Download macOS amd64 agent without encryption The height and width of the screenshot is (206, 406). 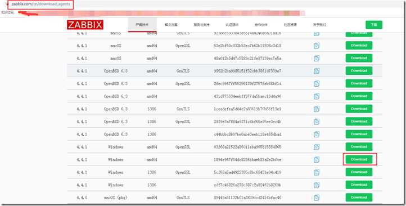pos(359,58)
